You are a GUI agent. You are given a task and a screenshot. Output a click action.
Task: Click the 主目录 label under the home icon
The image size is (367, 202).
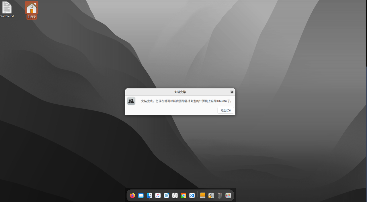click(x=32, y=17)
